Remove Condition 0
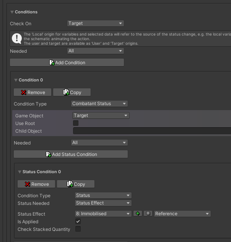Viewport: 231px width, 242px height. pyautogui.click(x=33, y=92)
